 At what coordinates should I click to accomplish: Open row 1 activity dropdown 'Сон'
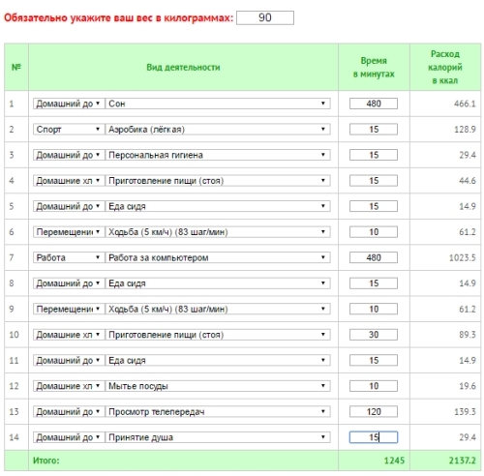click(218, 104)
